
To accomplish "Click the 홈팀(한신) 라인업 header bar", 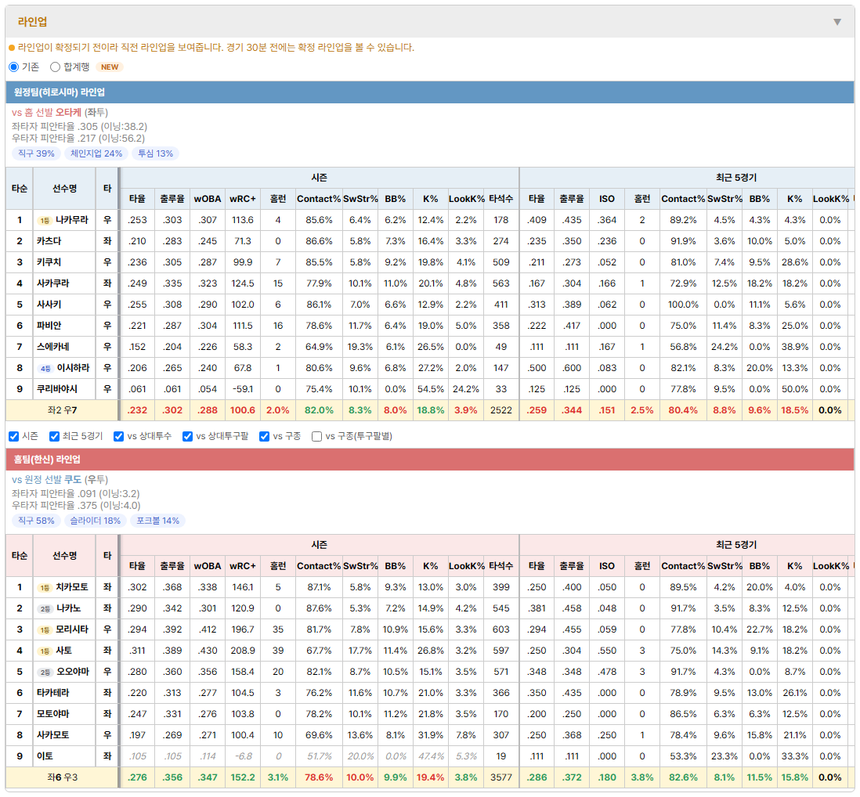I will tap(430, 460).
